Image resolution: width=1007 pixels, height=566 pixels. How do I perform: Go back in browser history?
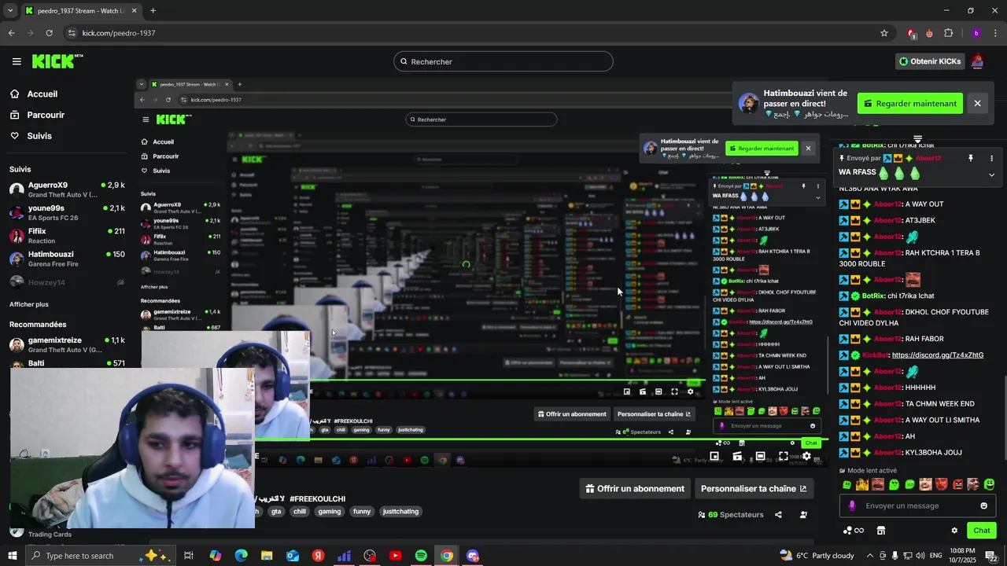(11, 33)
